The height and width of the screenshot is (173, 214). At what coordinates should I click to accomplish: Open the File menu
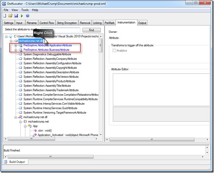click(x=6, y=10)
